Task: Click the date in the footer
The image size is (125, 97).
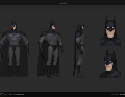Action: point(122,95)
